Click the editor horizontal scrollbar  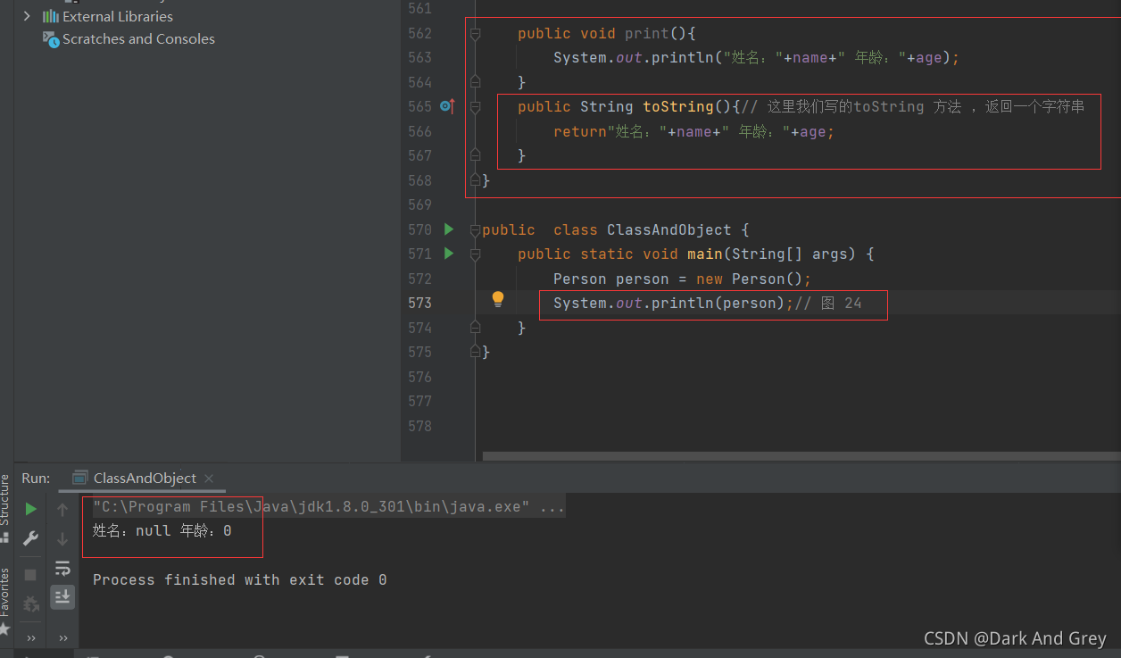(801, 455)
